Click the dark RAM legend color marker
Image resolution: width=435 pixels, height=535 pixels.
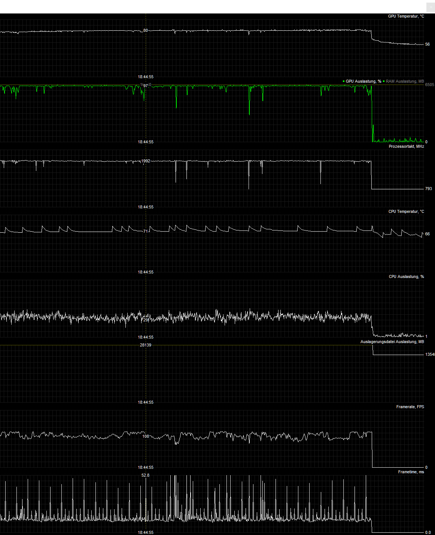click(384, 81)
